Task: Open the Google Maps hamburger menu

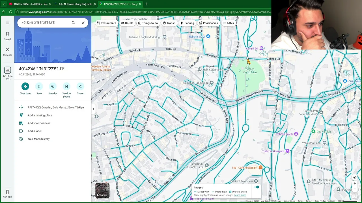Action: point(8,23)
